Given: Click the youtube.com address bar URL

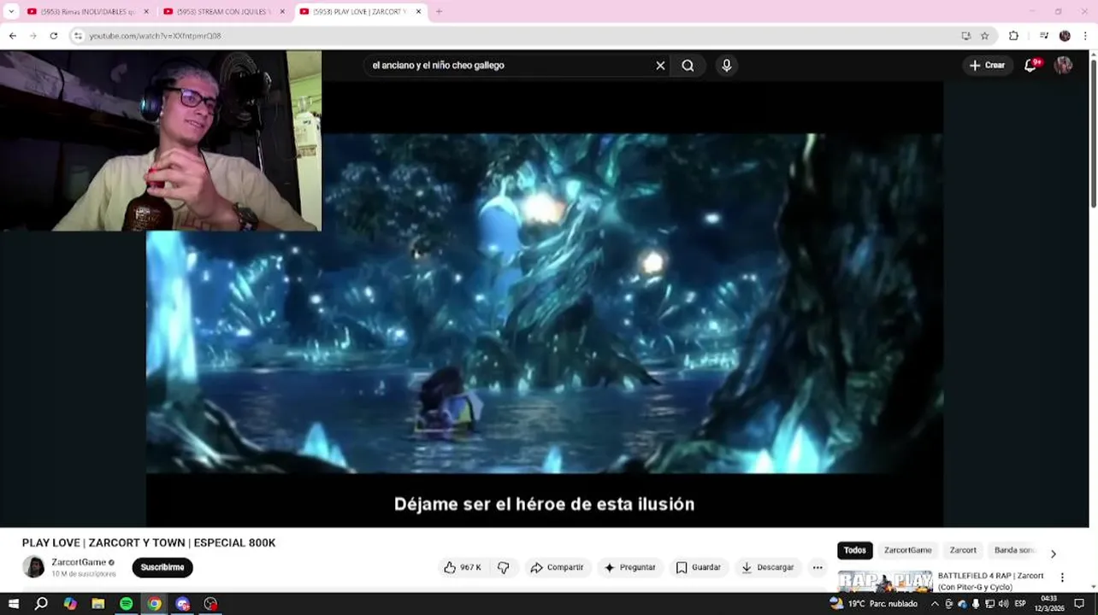Looking at the screenshot, I should tap(155, 36).
